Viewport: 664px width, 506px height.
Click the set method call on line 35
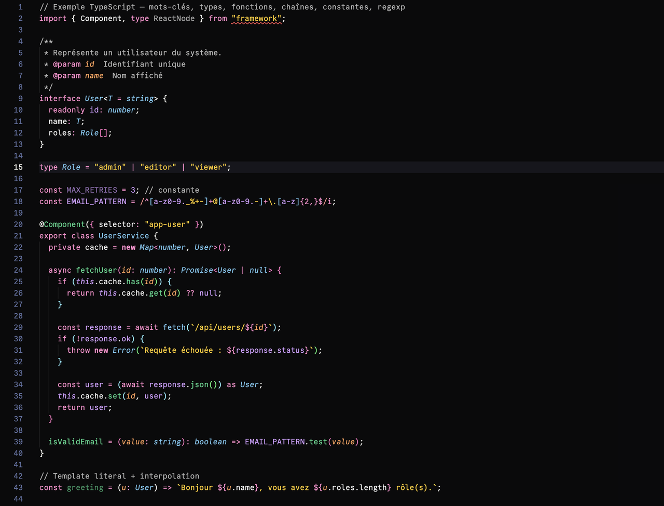tap(115, 395)
